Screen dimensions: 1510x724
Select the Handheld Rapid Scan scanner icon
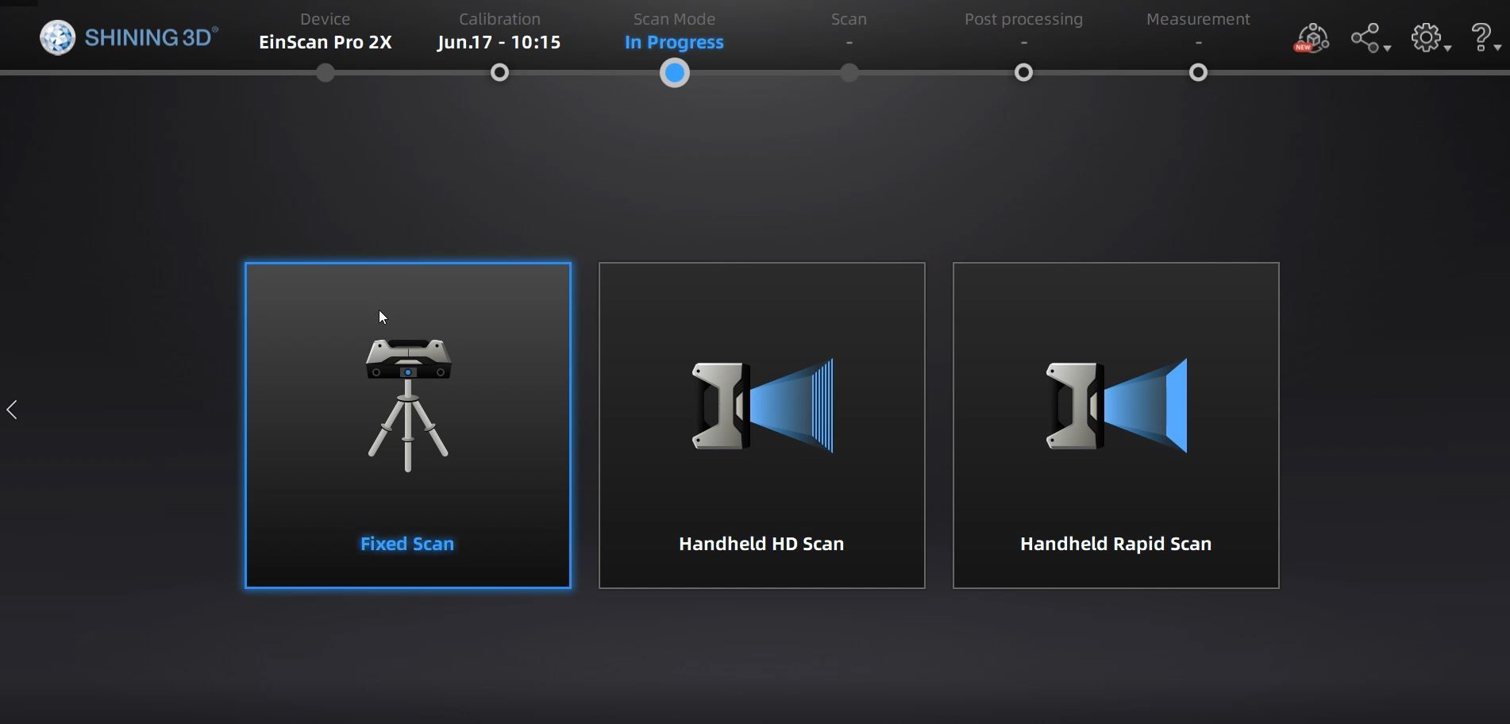[x=1115, y=406]
